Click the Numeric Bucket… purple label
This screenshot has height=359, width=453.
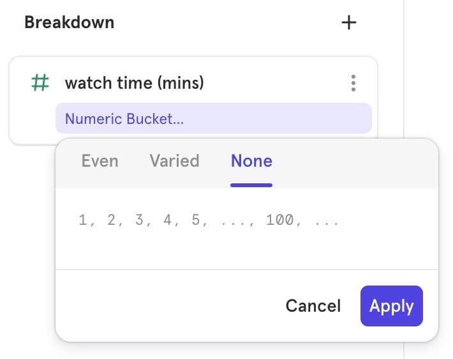tap(124, 118)
